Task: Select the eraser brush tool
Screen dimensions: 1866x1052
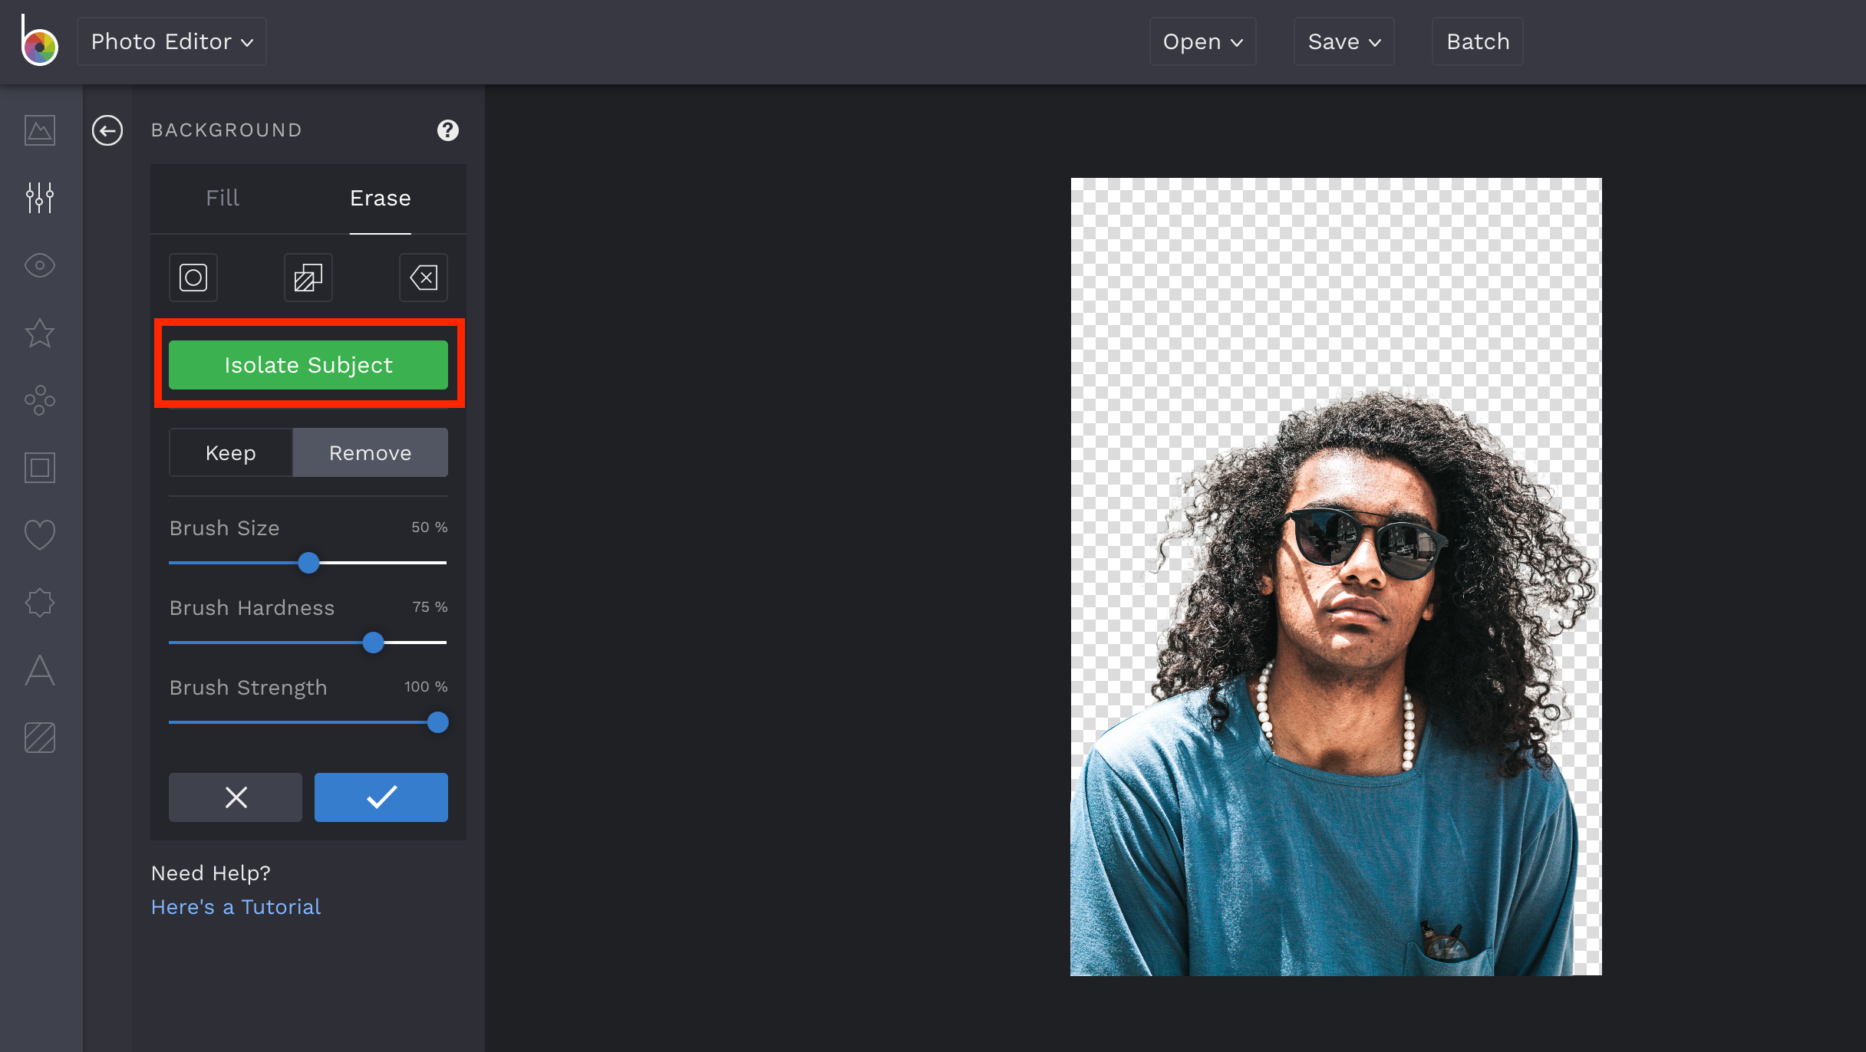Action: coord(193,278)
